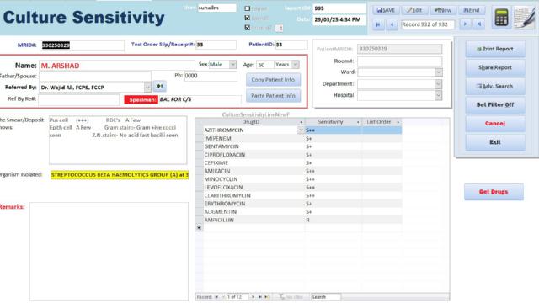Image resolution: width=539 pixels, height=303 pixels.
Task: Untick the bottom checked checkbox in header
Action: pos(247,28)
